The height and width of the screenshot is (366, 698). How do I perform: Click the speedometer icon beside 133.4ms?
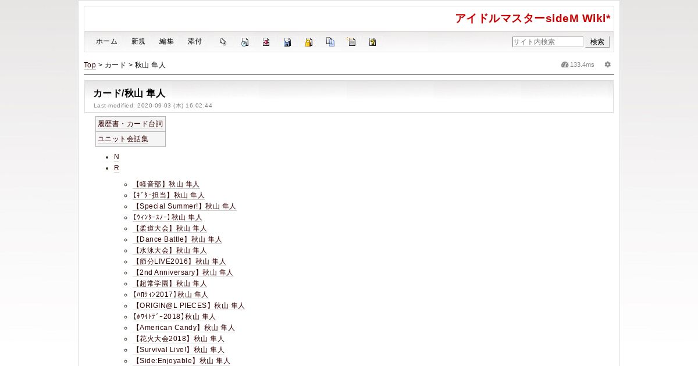pos(565,64)
